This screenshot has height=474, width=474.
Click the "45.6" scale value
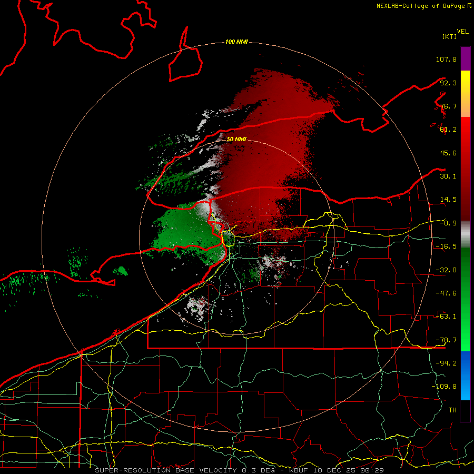point(448,153)
